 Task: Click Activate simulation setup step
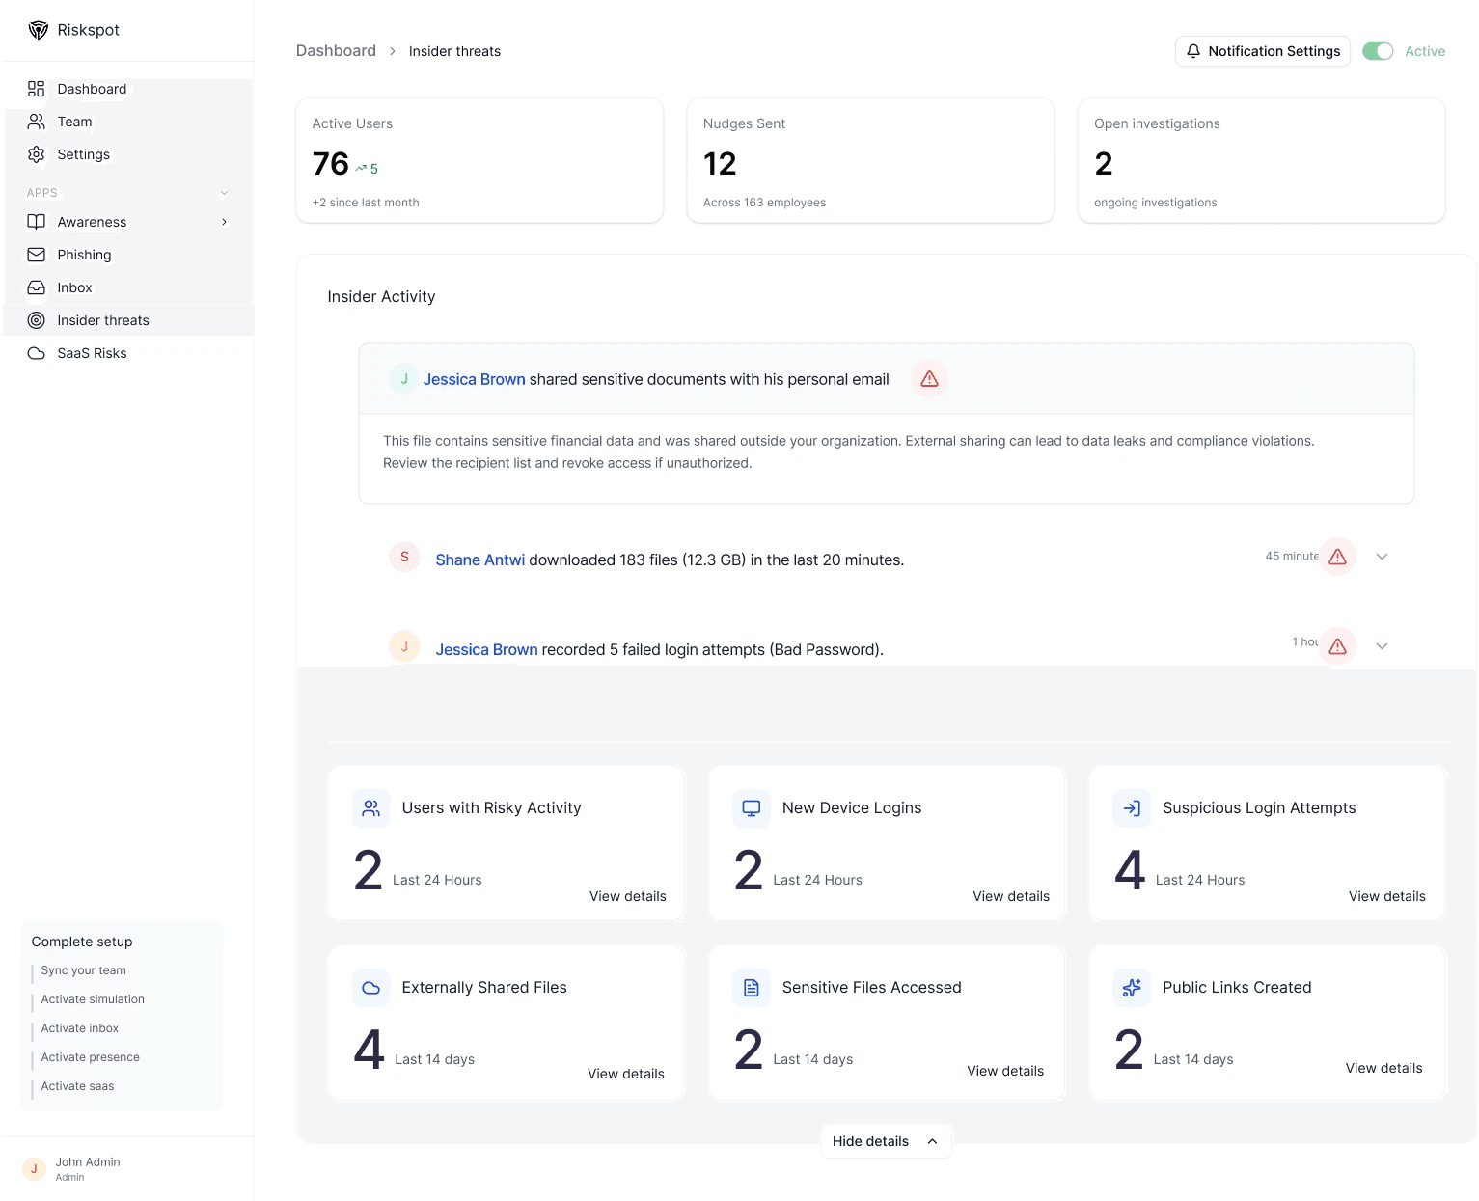[93, 999]
